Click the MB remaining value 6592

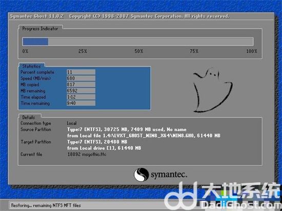pos(81,91)
